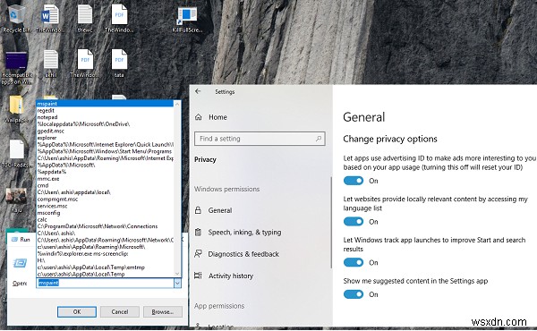Click the Settings sidebar scrollbar

click(x=331, y=223)
